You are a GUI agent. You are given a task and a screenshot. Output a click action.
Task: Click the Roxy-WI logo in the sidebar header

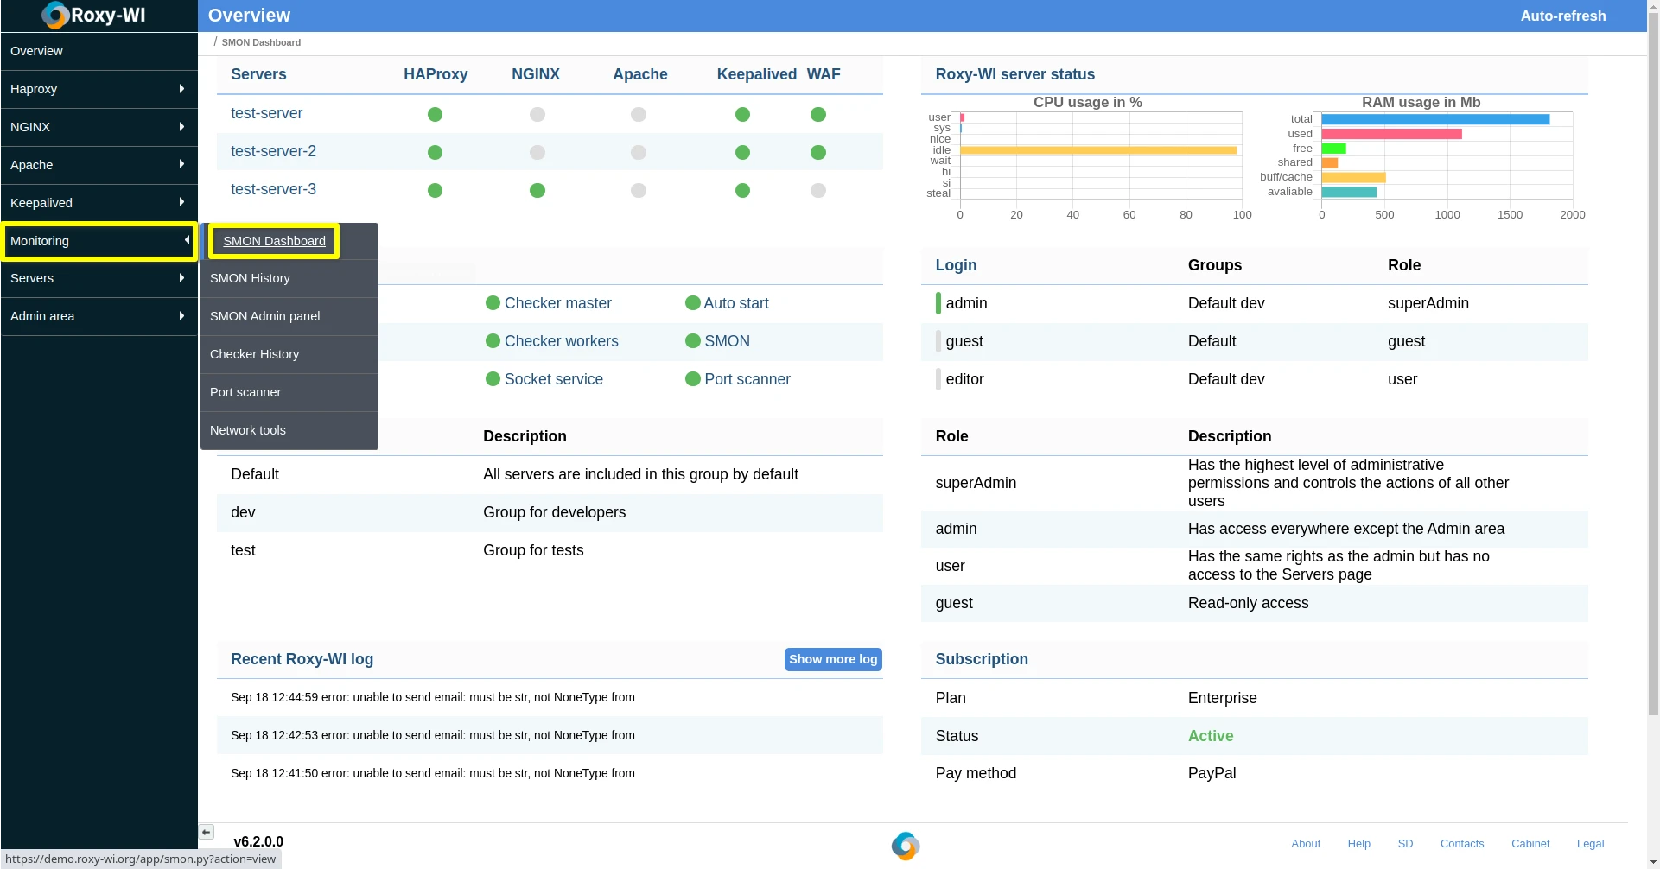pyautogui.click(x=92, y=15)
